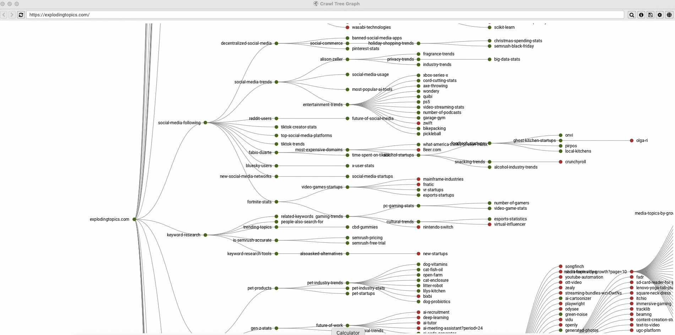Click the globe icon in toolbar
Viewport: 675px width, 335px height.
click(669, 15)
